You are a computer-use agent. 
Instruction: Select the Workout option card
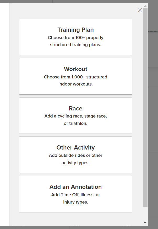click(x=75, y=90)
